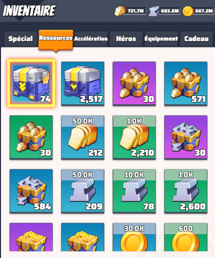Select the 10.0K iron item

click(x=134, y=191)
